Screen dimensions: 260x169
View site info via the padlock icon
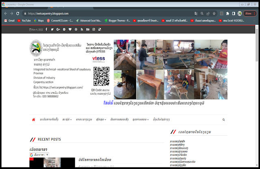25,13
